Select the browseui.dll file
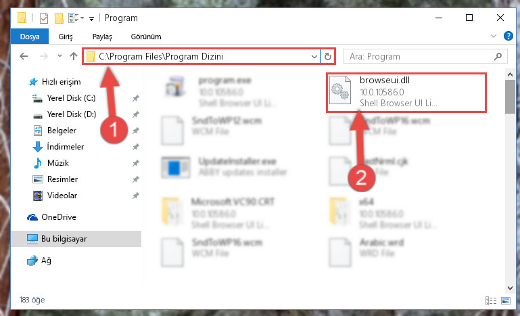Viewport: 520px width, 316px height. pyautogui.click(x=406, y=92)
